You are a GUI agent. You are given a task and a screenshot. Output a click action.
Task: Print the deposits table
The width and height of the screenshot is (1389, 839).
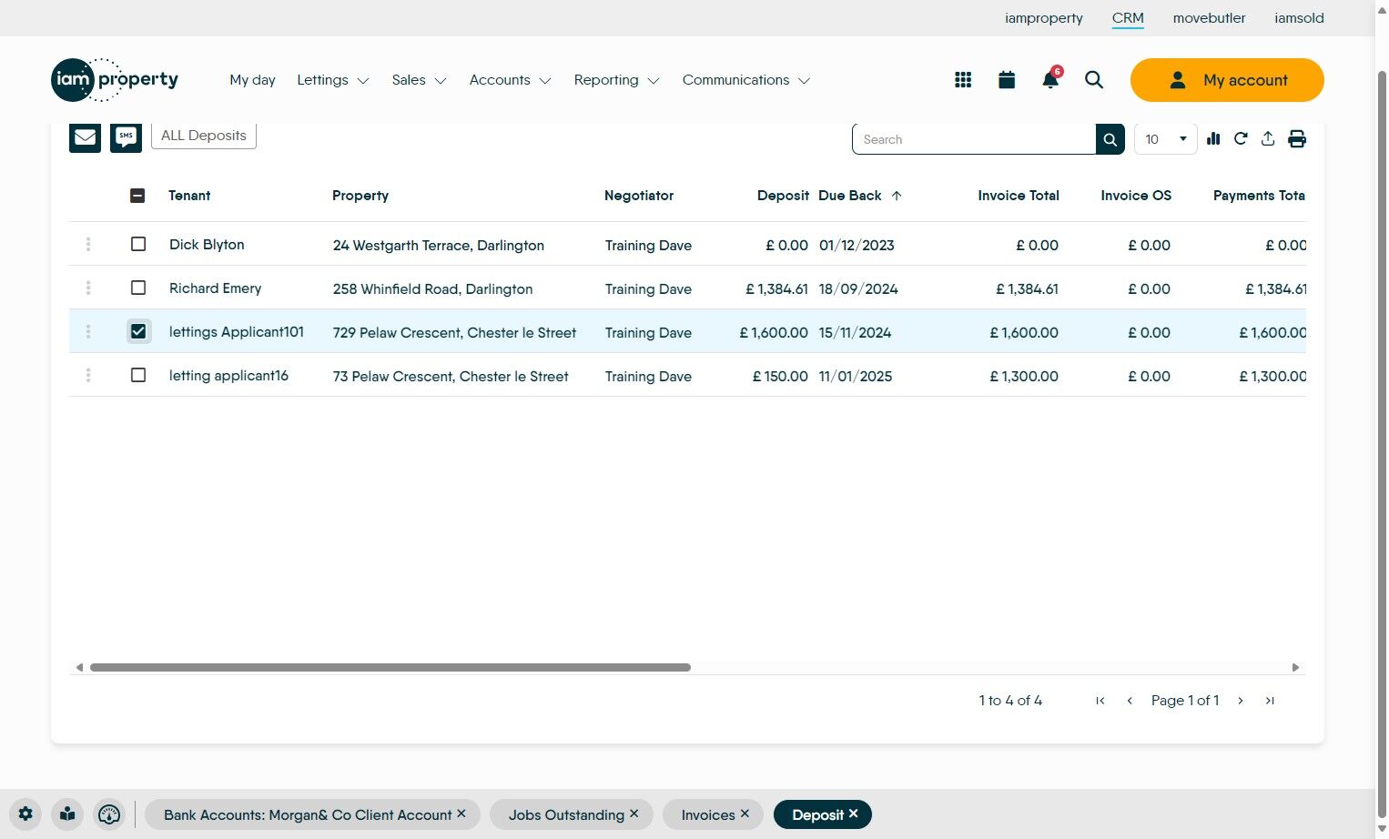click(1297, 138)
